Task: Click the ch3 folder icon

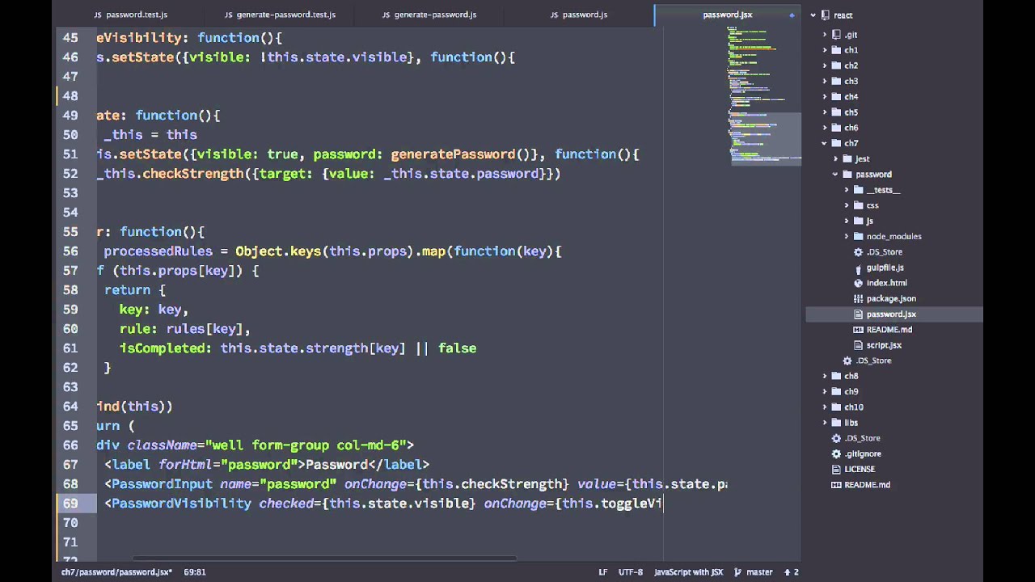Action: [x=836, y=81]
